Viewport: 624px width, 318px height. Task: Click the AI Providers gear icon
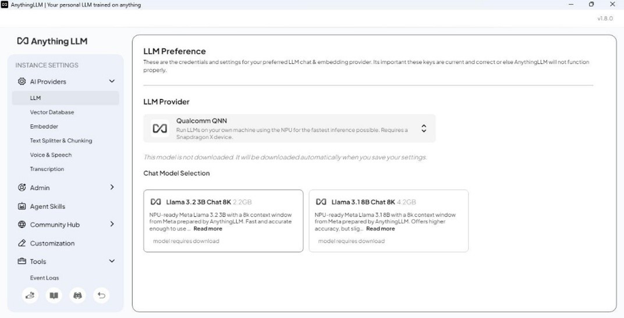(x=22, y=81)
